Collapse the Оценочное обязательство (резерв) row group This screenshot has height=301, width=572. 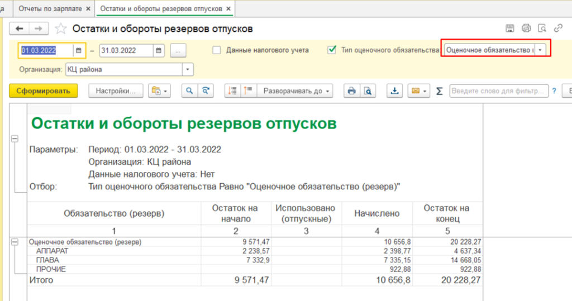pyautogui.click(x=15, y=242)
